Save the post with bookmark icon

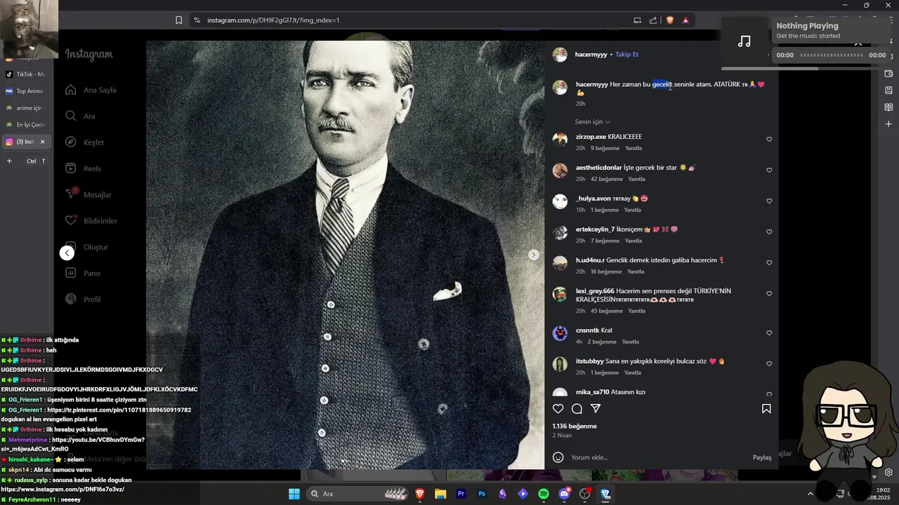tap(766, 408)
